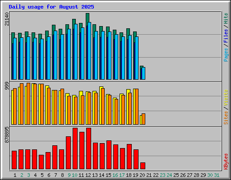231x180 pixels.
Task: Click day 18 on the date axis
Action: [x=129, y=175]
